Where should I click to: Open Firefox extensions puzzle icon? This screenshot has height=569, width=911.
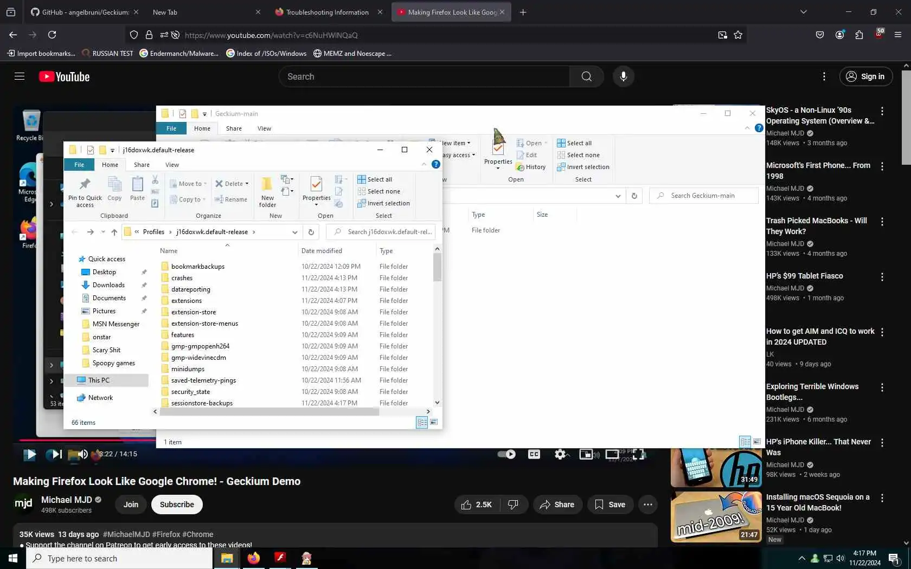859,35
